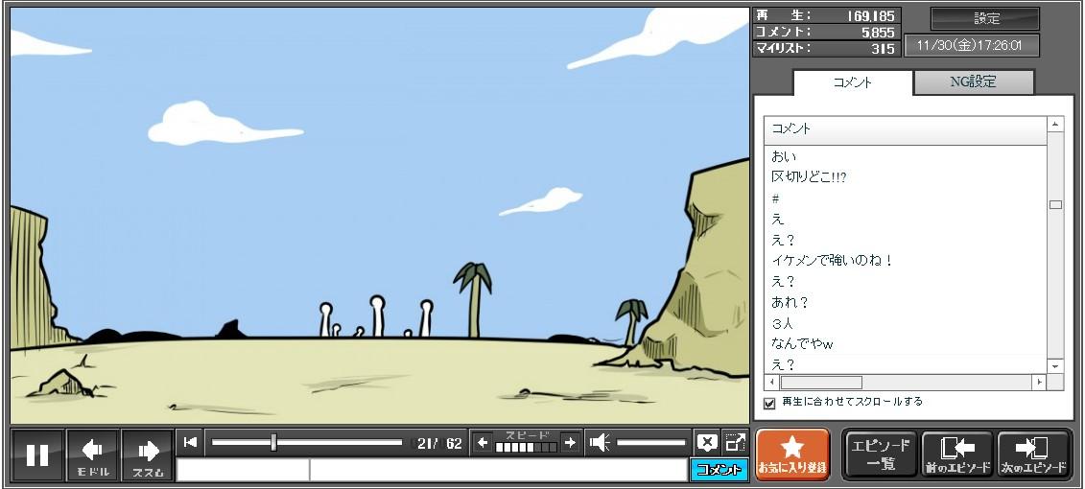Switch to the NG設定 tab

tap(973, 82)
